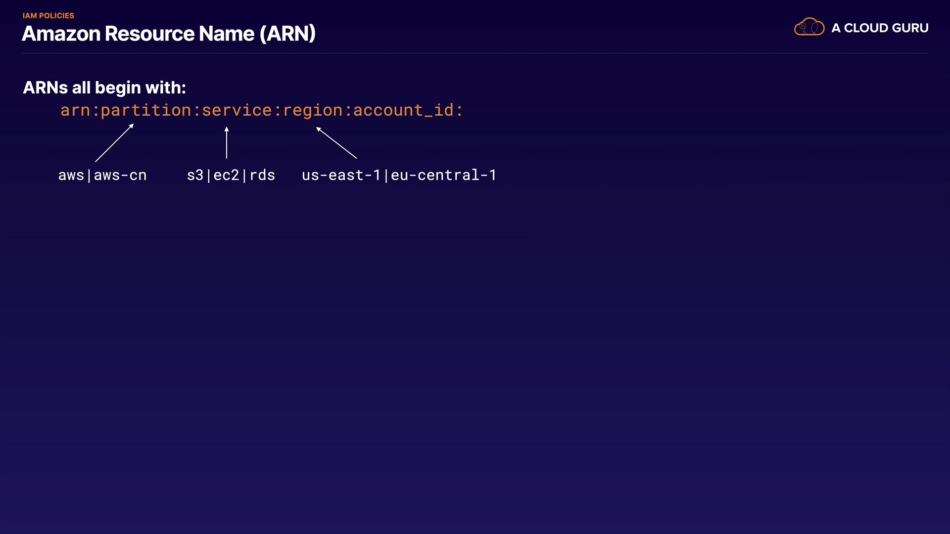950x534 pixels.
Task: Select the "eu-central-1" region example
Action: click(x=443, y=176)
